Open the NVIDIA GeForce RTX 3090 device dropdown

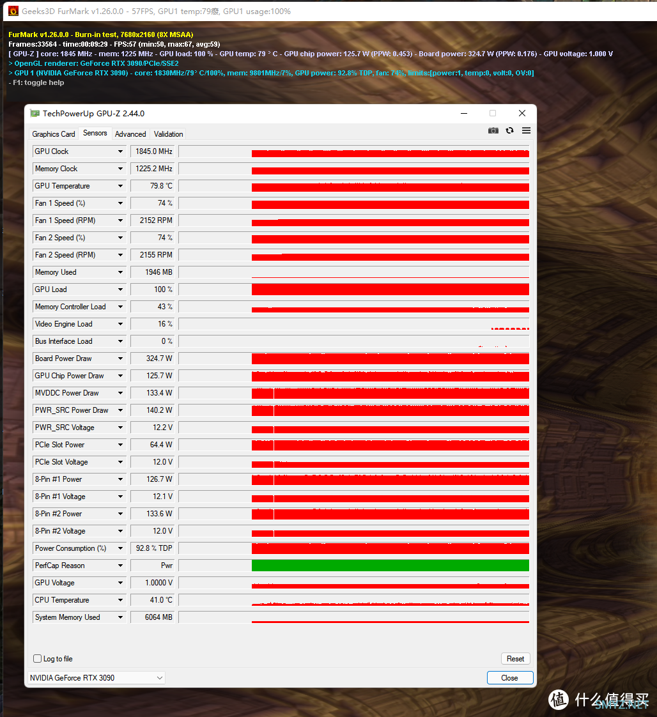tap(97, 677)
